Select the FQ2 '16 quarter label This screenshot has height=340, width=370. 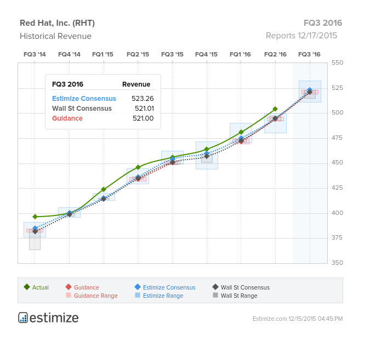(x=275, y=54)
